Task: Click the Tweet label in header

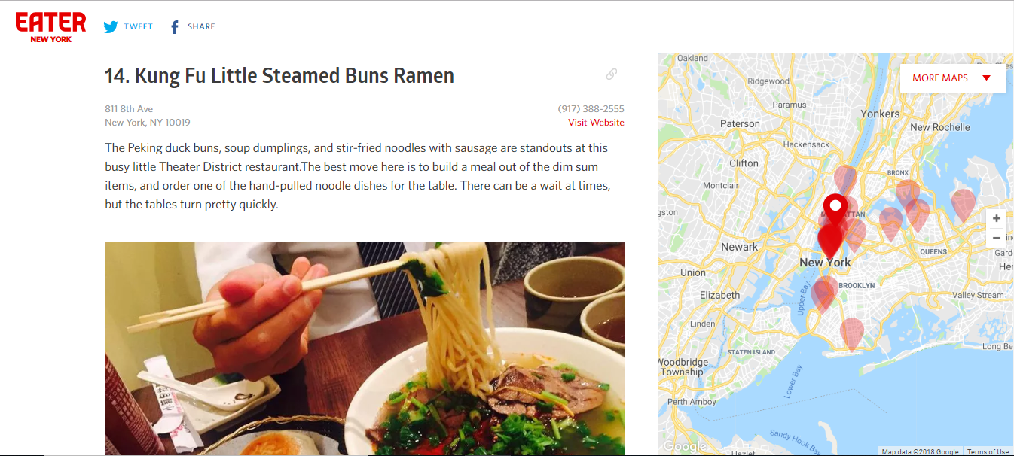Action: (139, 27)
